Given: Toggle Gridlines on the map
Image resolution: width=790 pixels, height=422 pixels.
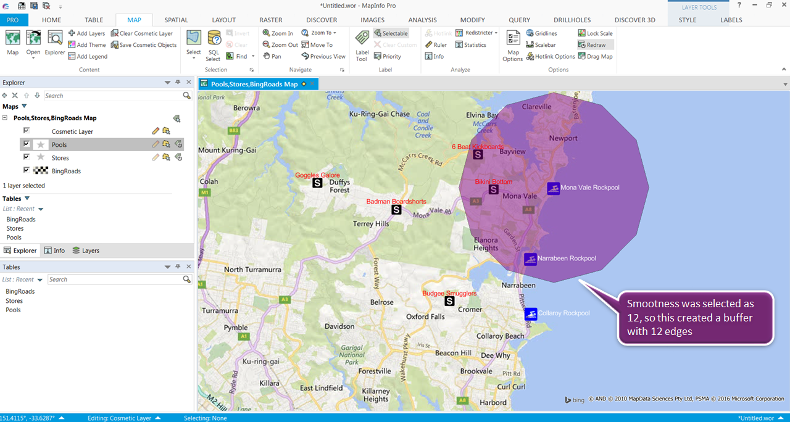Looking at the screenshot, I should [541, 33].
